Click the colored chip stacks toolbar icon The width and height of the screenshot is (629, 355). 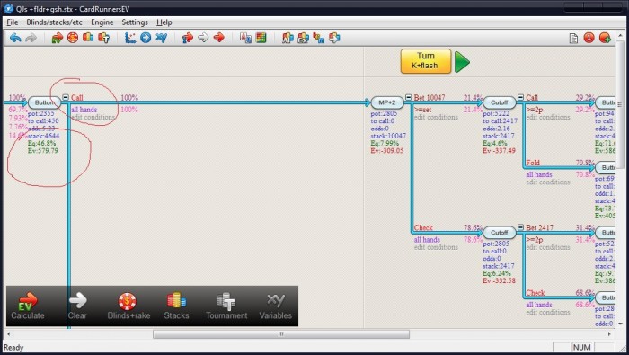(88, 38)
